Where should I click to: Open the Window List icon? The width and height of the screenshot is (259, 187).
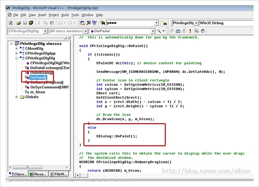coord(95,23)
